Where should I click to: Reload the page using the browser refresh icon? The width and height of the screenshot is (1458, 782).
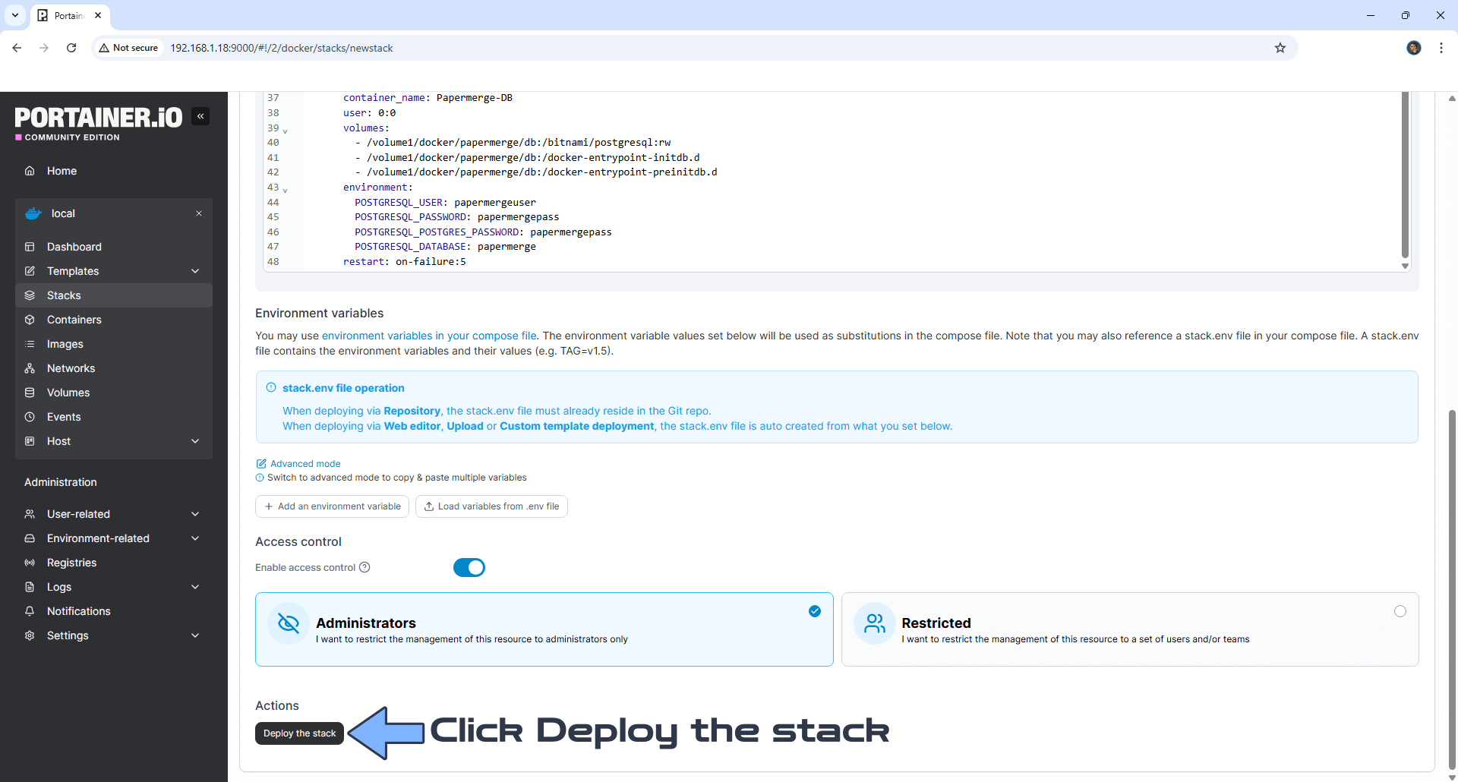71,48
